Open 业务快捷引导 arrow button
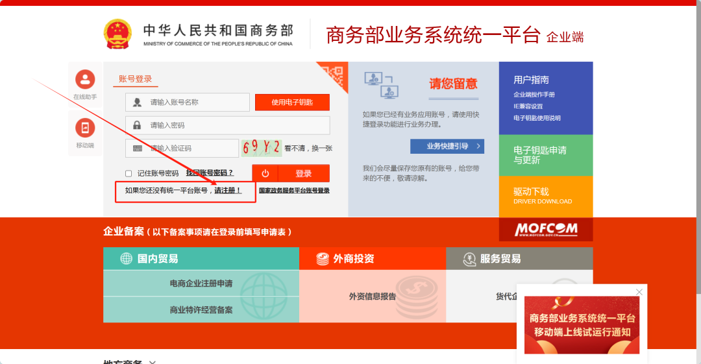Screen dimensions: 701x364 pos(447,146)
